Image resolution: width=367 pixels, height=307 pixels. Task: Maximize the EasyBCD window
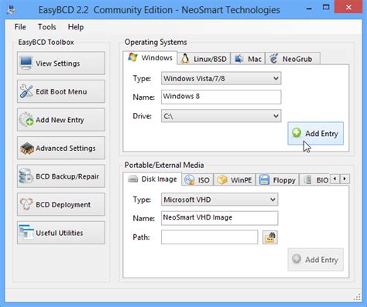click(x=326, y=7)
